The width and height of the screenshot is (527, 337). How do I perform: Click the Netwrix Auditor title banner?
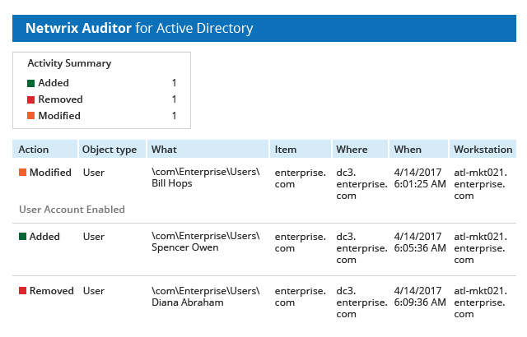(x=139, y=29)
